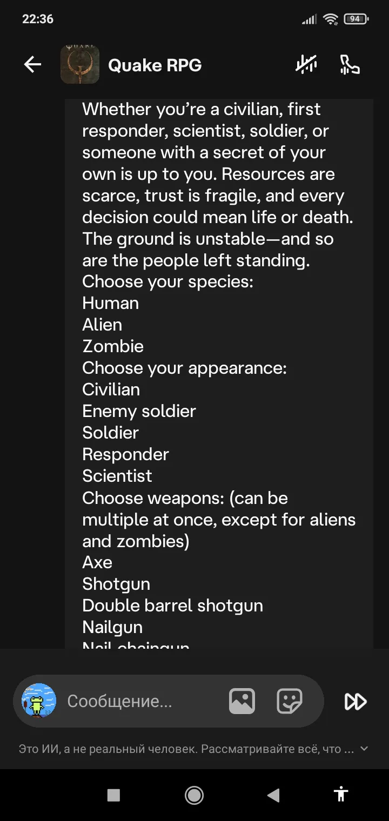This screenshot has height=821, width=389.
Task: Go back using the header arrow
Action: (32, 65)
